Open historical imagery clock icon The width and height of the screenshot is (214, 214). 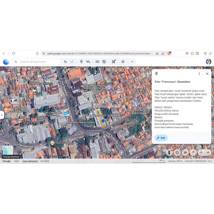click(x=104, y=62)
